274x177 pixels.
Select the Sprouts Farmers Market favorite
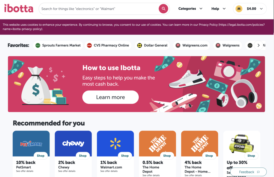pyautogui.click(x=58, y=45)
